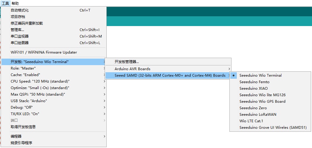Click 修正编码并重新加载

pyautogui.click(x=54, y=23)
